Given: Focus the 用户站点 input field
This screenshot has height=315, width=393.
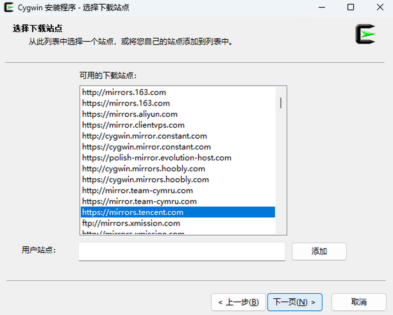Looking at the screenshot, I should pyautogui.click(x=182, y=251).
